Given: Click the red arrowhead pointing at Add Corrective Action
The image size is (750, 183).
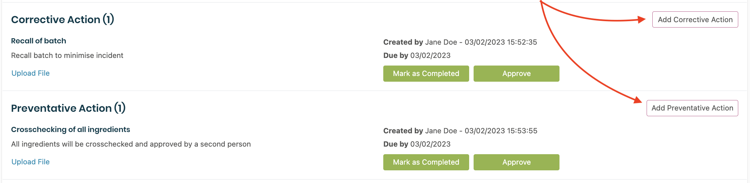Looking at the screenshot, I should coord(642,20).
